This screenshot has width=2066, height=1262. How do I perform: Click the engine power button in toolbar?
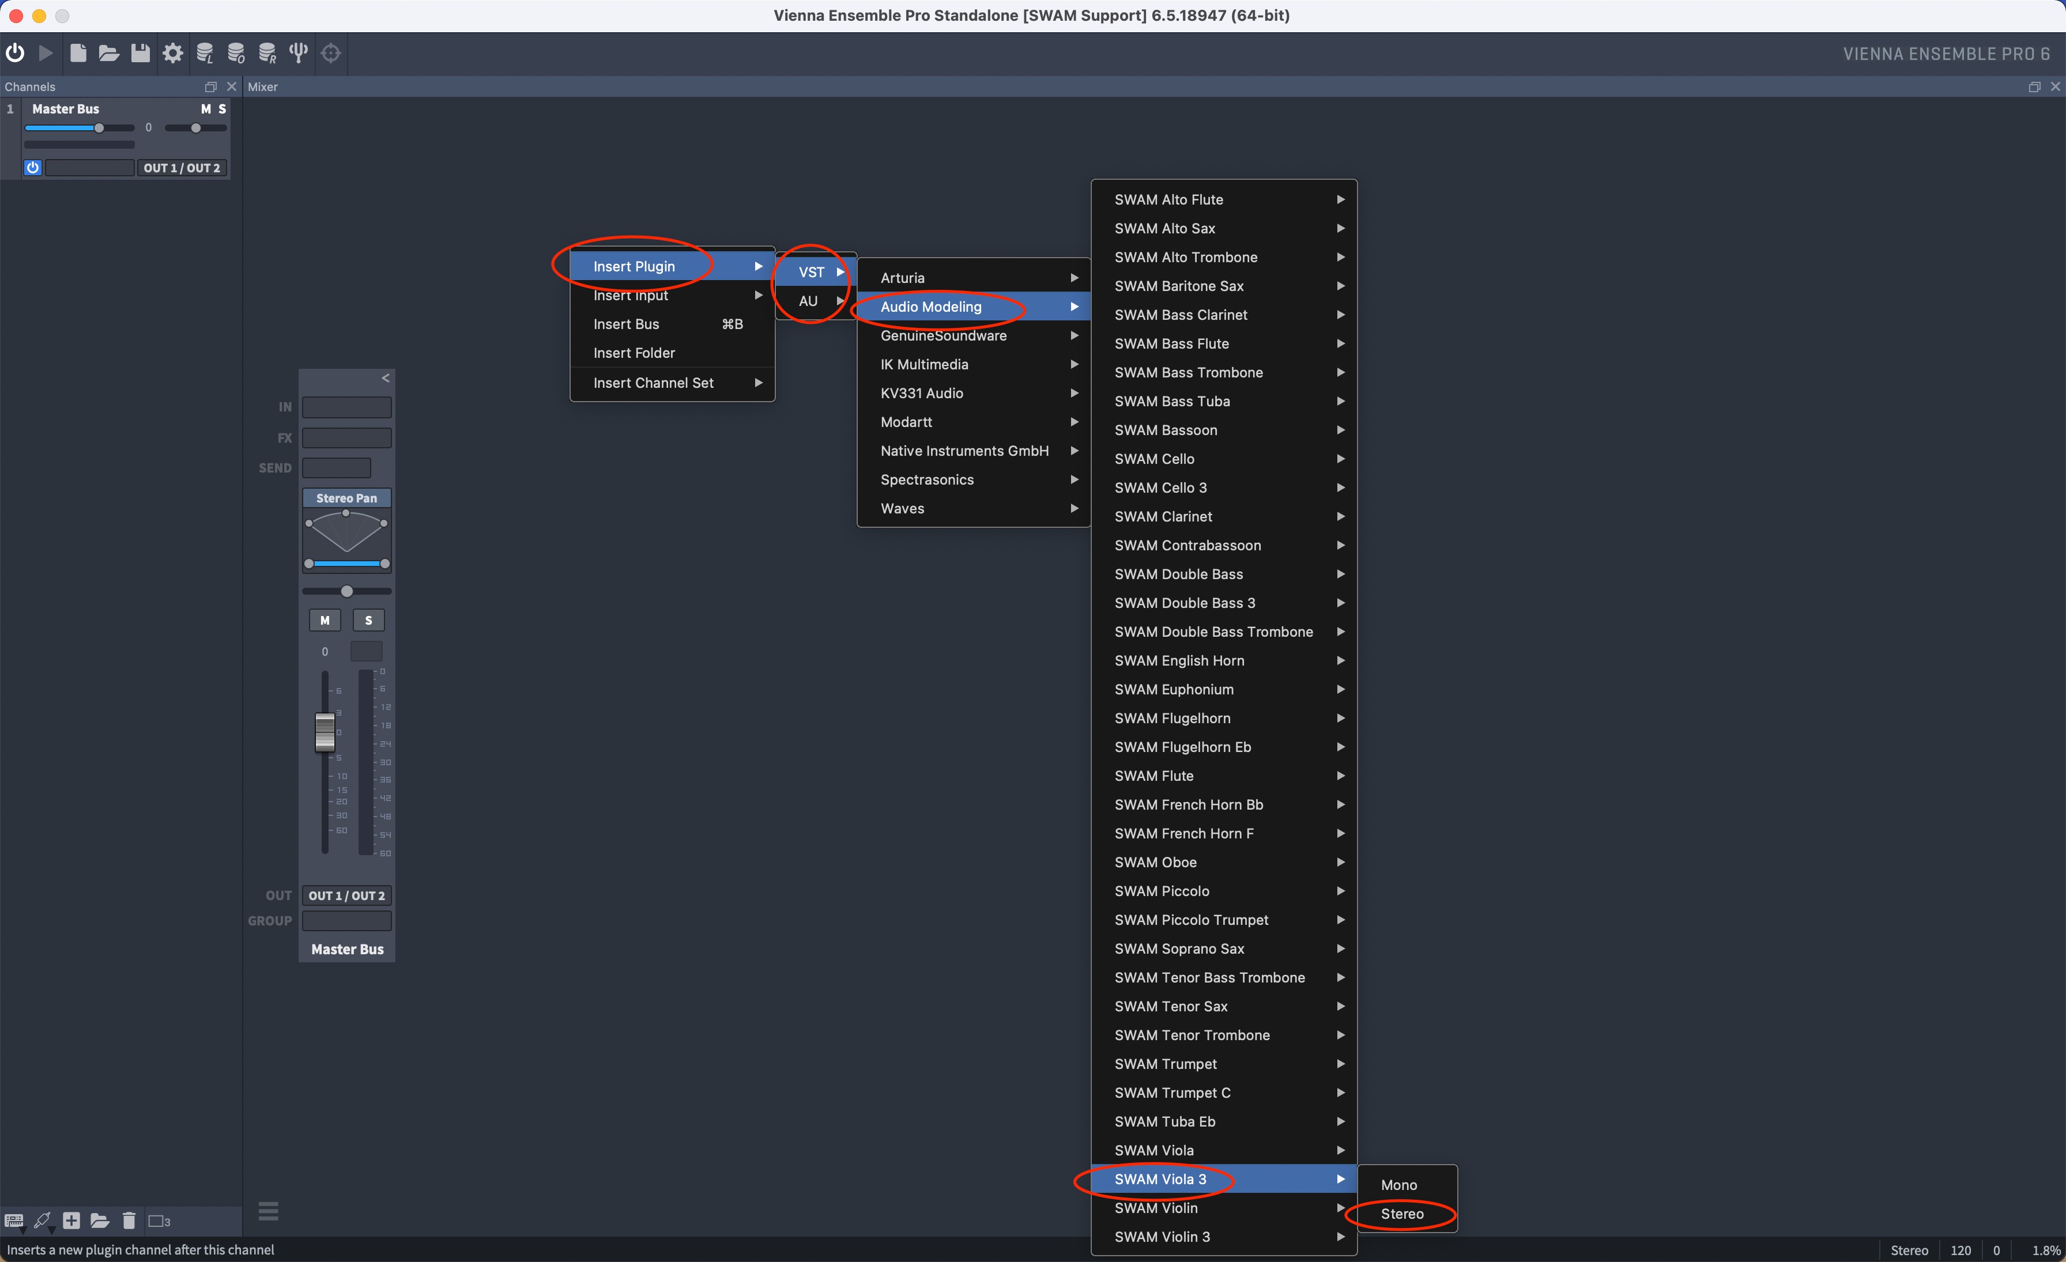pyautogui.click(x=15, y=53)
